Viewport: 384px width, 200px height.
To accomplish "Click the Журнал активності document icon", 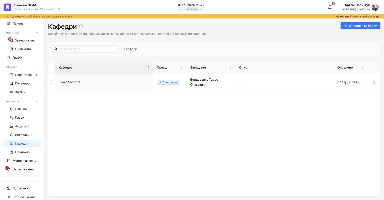I will 9,161.
